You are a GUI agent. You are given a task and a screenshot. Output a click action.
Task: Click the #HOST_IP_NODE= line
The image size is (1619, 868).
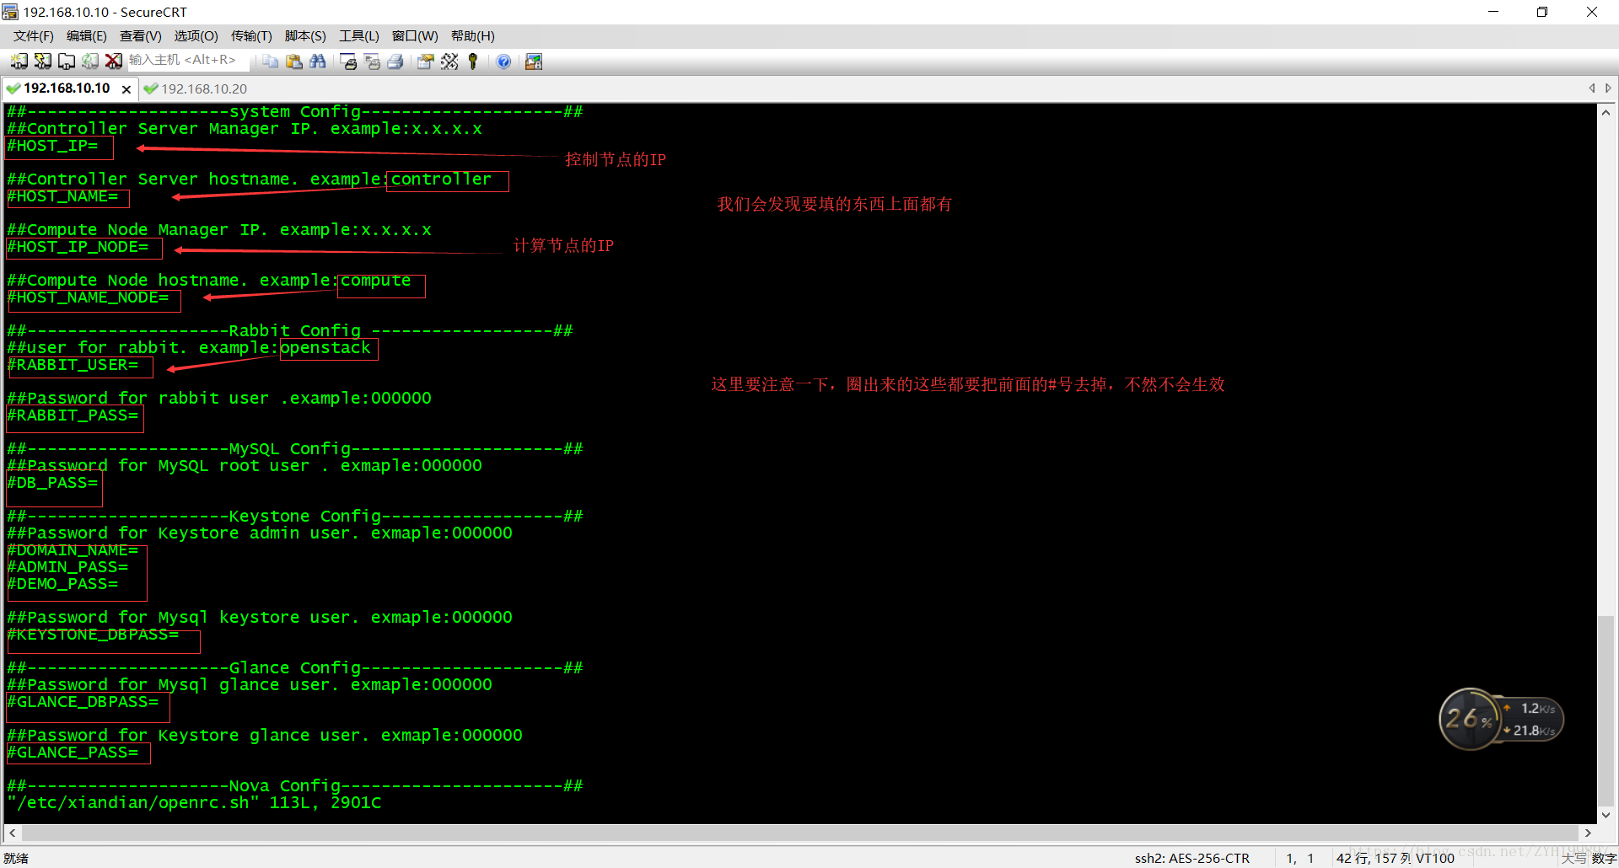(x=78, y=247)
